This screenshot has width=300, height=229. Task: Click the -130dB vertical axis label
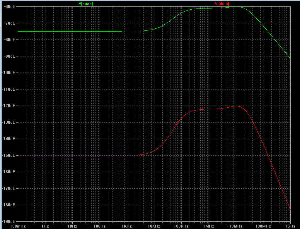tap(9, 122)
